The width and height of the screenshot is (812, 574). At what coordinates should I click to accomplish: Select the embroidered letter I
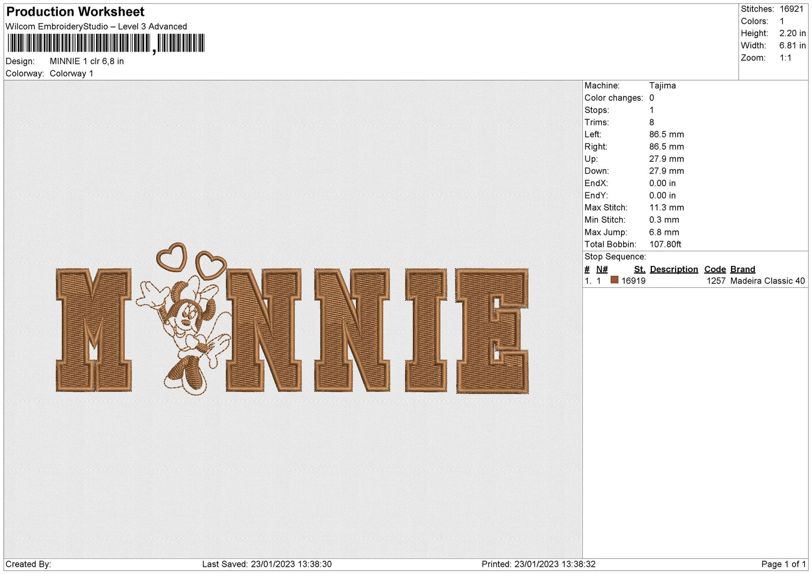(x=426, y=330)
